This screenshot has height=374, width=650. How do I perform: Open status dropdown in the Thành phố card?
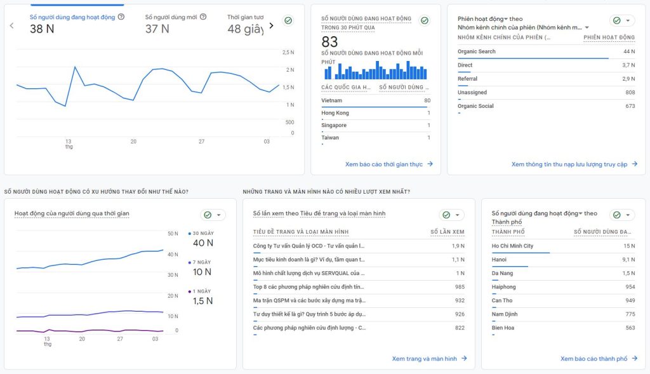tap(622, 215)
